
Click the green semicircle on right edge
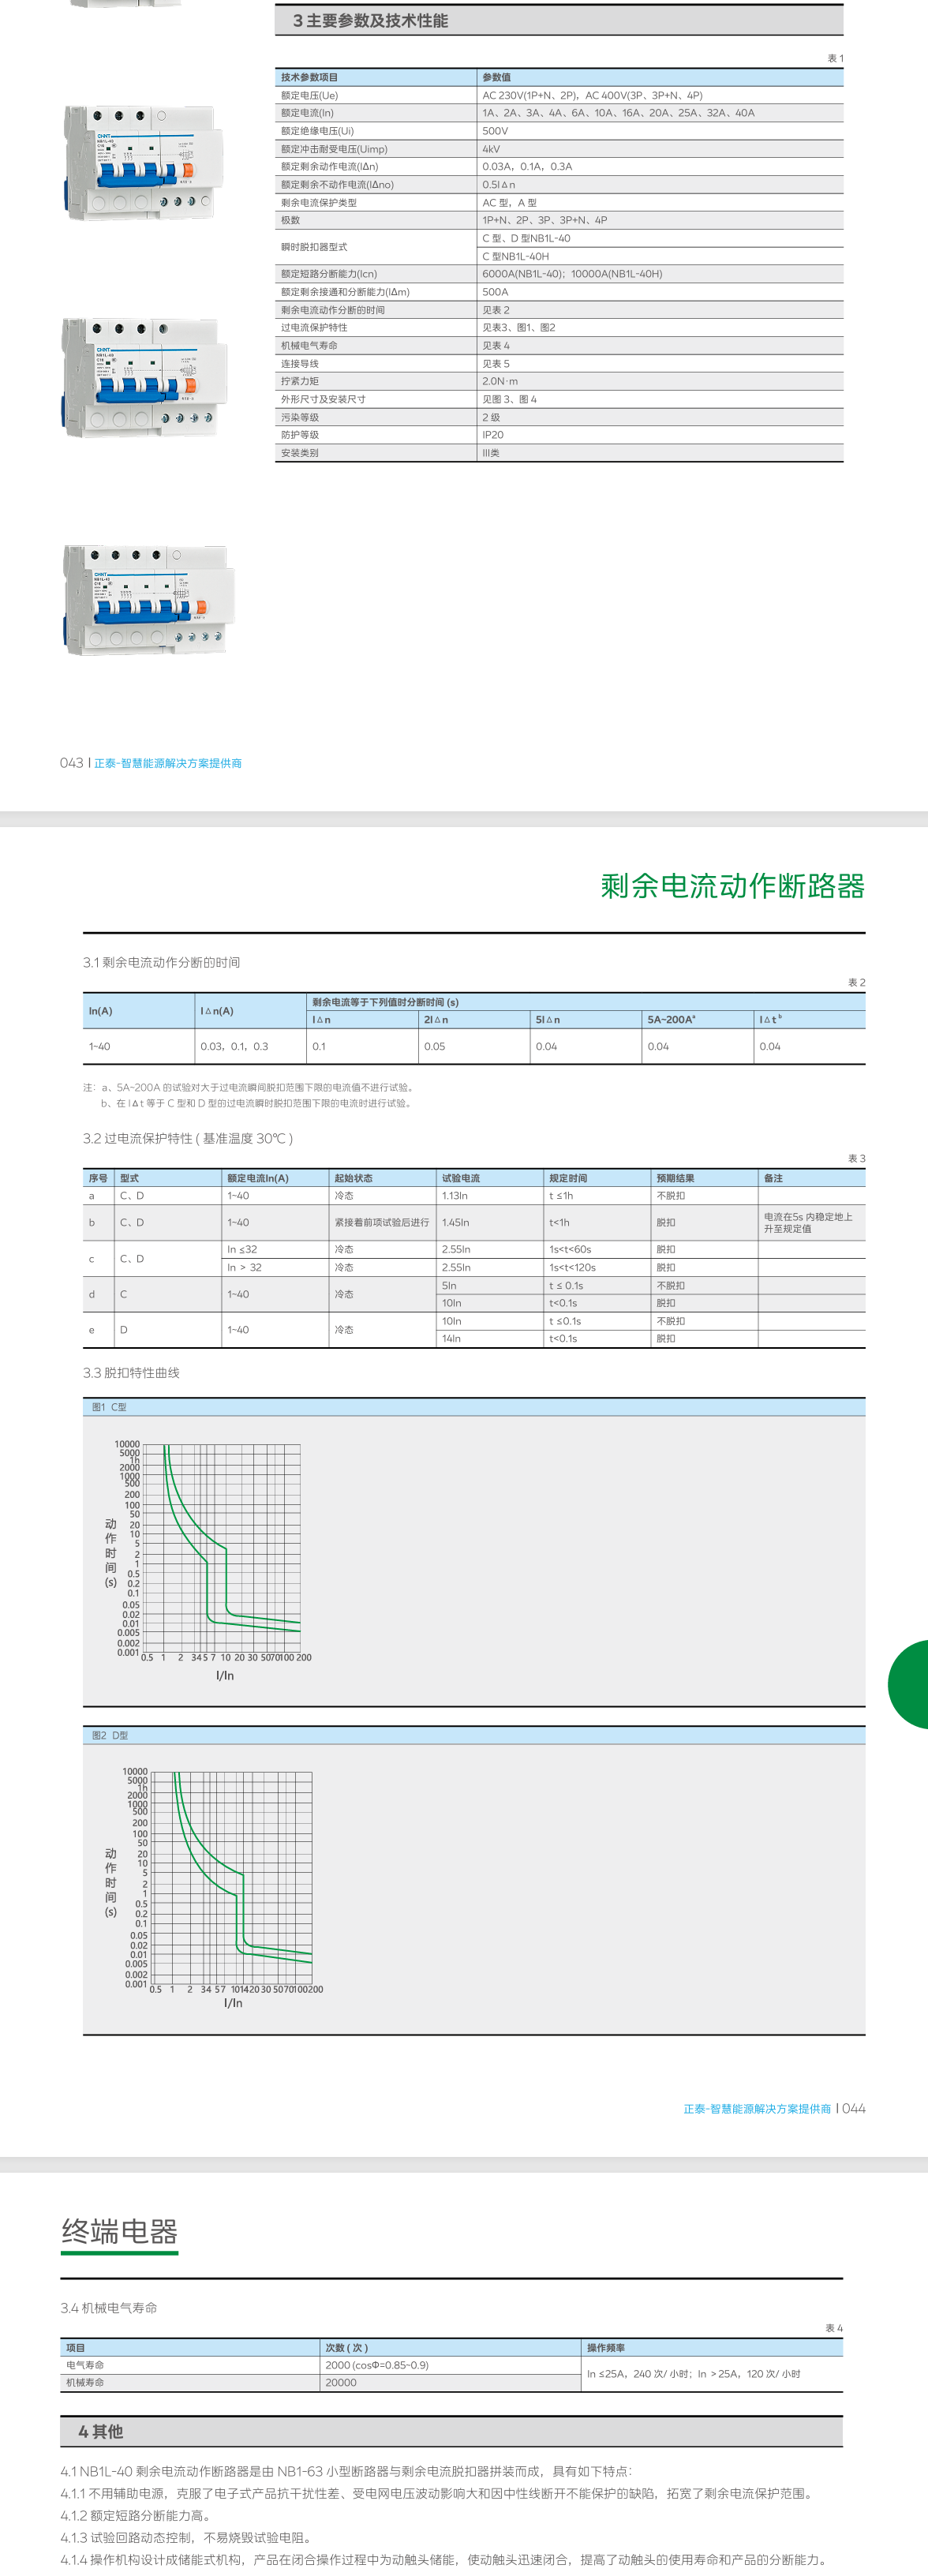[911, 1684]
